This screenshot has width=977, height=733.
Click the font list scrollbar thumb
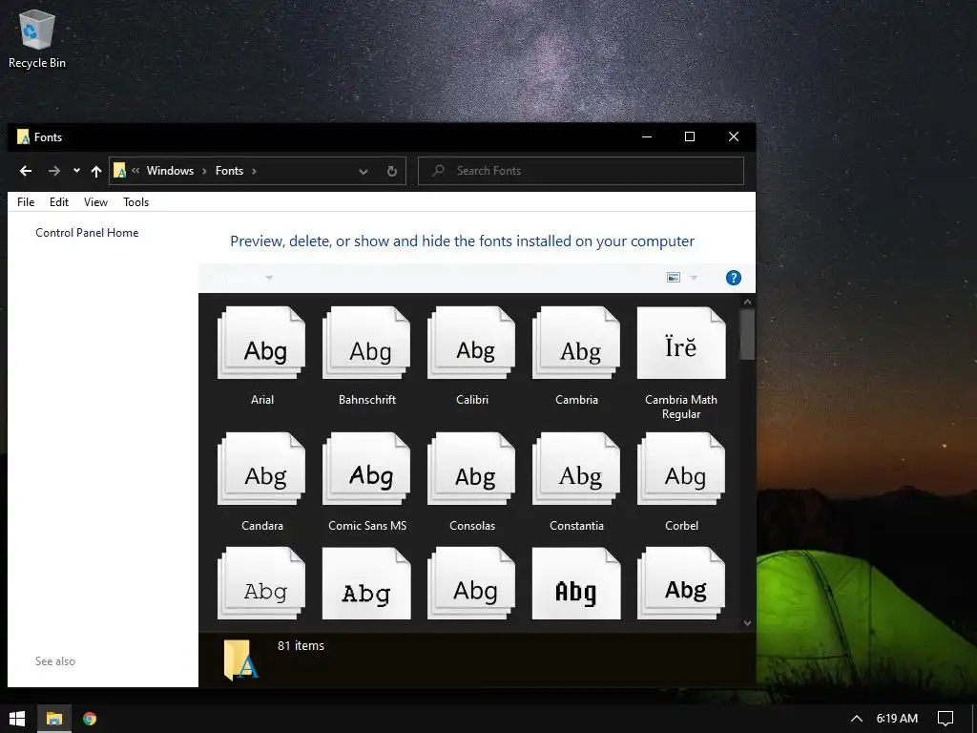747,335
